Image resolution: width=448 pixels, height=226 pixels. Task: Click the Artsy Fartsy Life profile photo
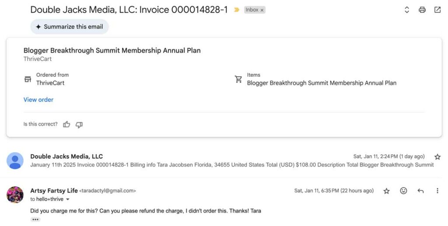(x=15, y=195)
